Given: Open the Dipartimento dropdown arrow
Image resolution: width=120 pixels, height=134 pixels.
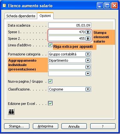Looking at the screenshot, I should point(88,60).
